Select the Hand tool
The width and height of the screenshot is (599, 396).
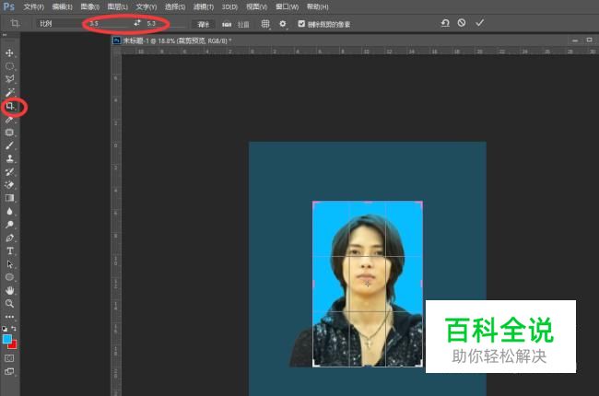9,291
